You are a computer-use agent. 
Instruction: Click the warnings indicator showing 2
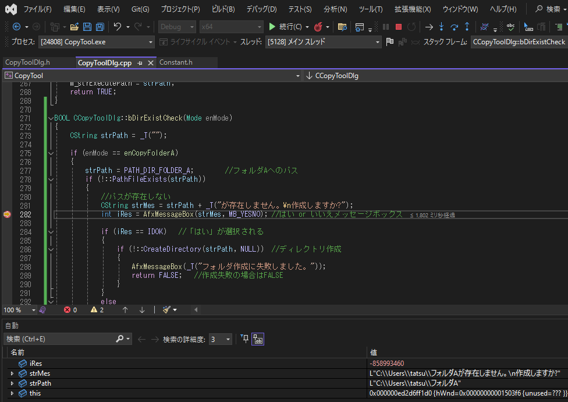pos(97,310)
